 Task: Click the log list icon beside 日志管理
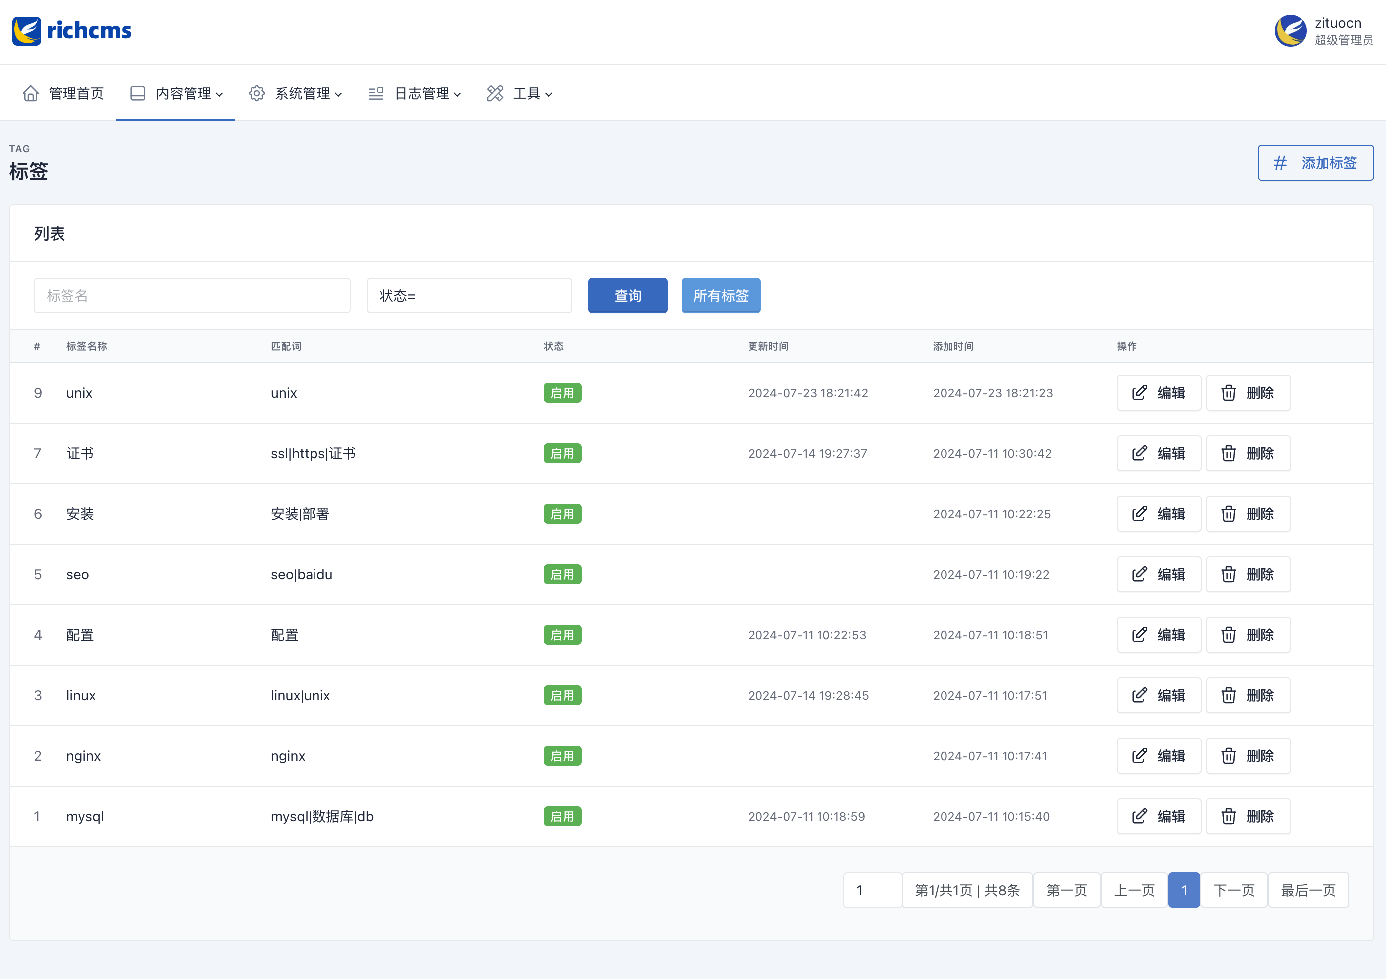[376, 94]
